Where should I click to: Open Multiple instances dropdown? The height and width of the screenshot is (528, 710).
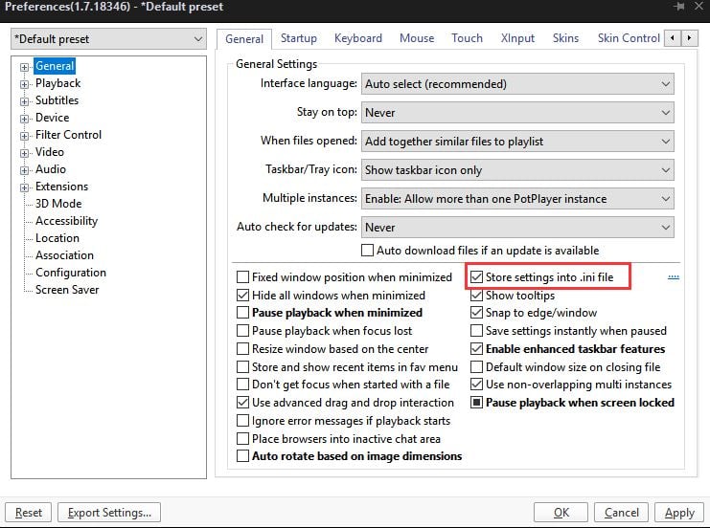[x=517, y=198]
